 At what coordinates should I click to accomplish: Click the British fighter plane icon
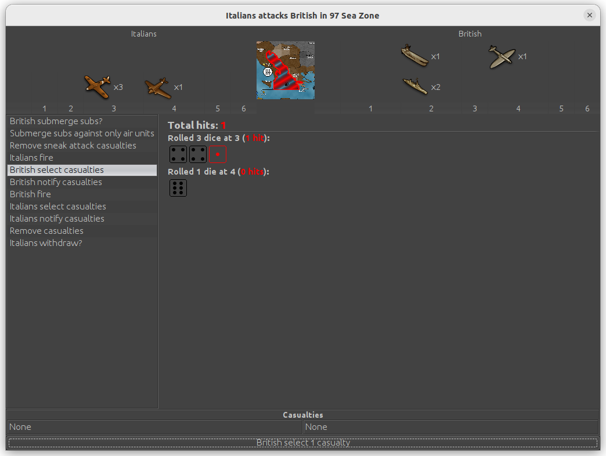click(x=502, y=56)
